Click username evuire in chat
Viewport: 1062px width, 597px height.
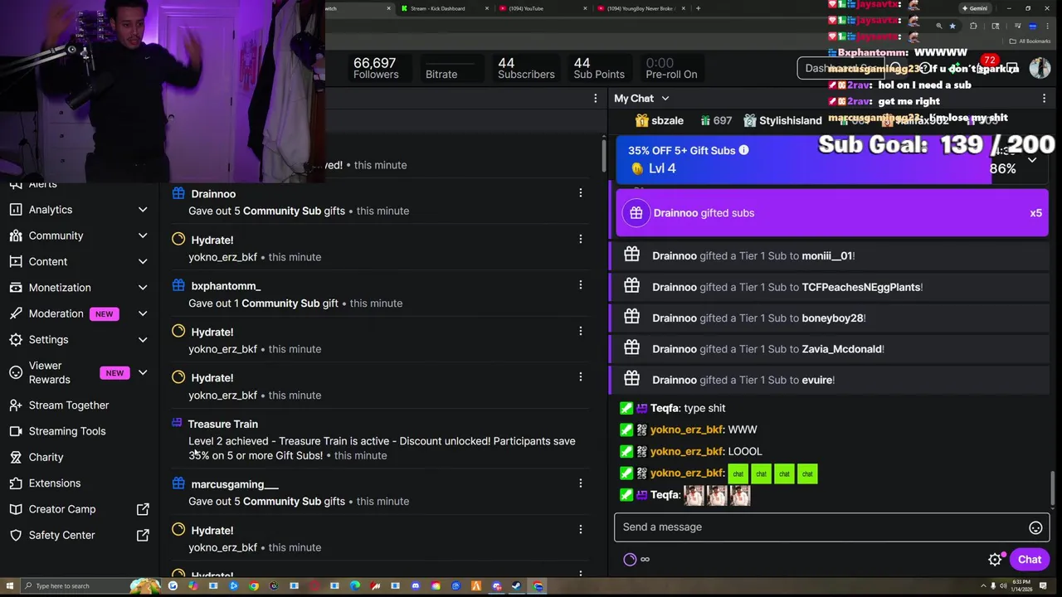point(816,381)
